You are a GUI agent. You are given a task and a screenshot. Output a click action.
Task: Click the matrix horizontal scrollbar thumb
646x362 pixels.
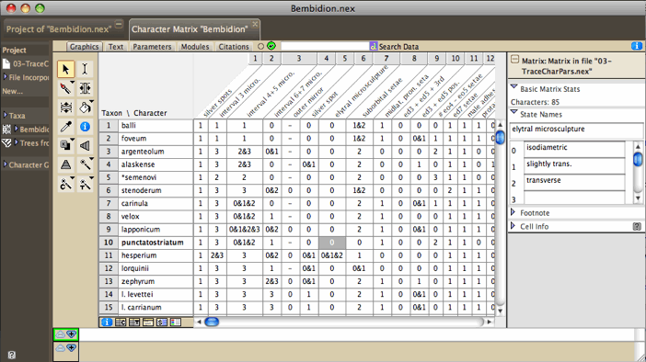point(212,322)
